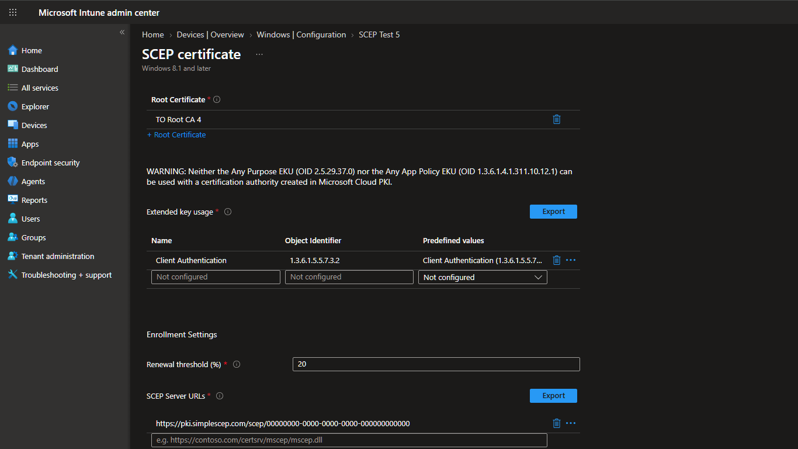Show info tooltip for Renewal threshold
Screen dimensions: 798x449
(237, 364)
